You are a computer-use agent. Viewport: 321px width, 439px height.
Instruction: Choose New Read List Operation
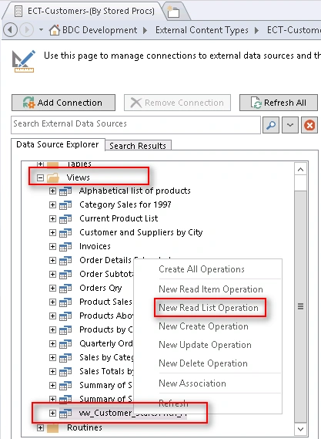coord(209,308)
